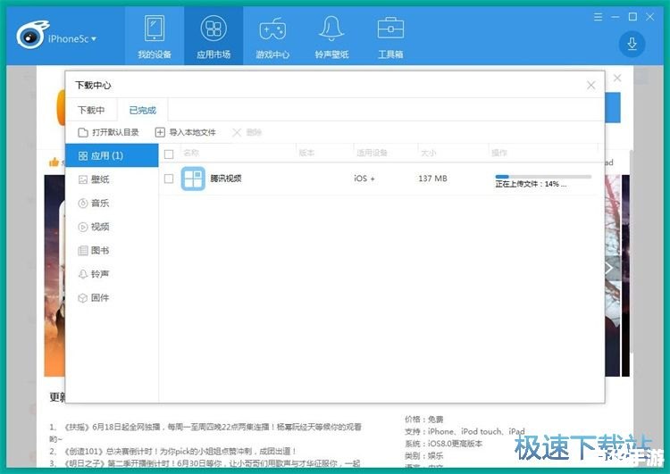Expand the iPhone5c device dropdown

tap(72, 39)
